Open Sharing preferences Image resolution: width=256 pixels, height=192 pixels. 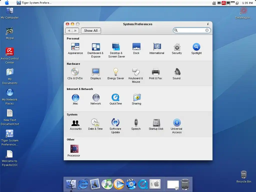pyautogui.click(x=136, y=99)
